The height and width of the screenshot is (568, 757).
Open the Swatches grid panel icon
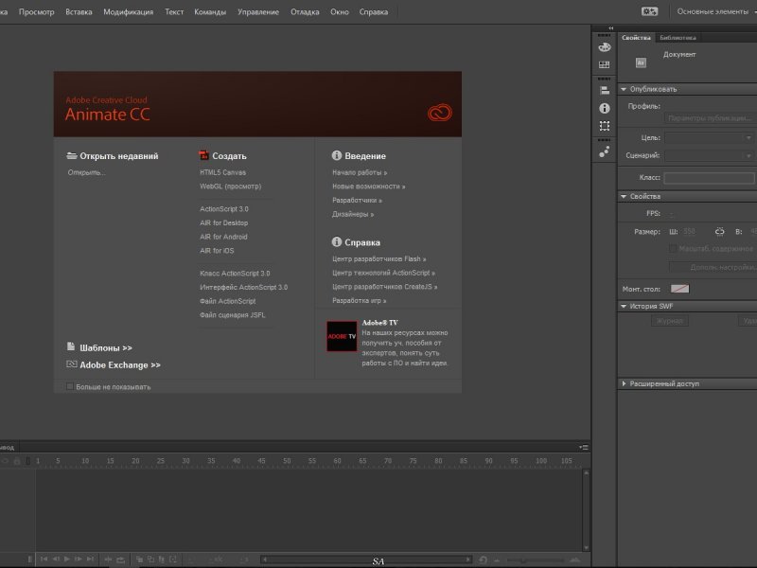coord(605,64)
